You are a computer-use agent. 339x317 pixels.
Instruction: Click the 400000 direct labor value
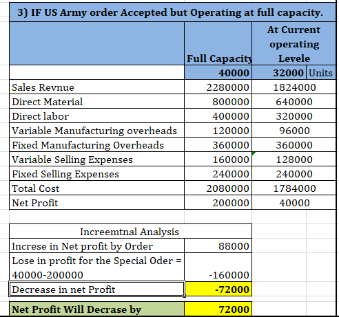tap(218, 116)
